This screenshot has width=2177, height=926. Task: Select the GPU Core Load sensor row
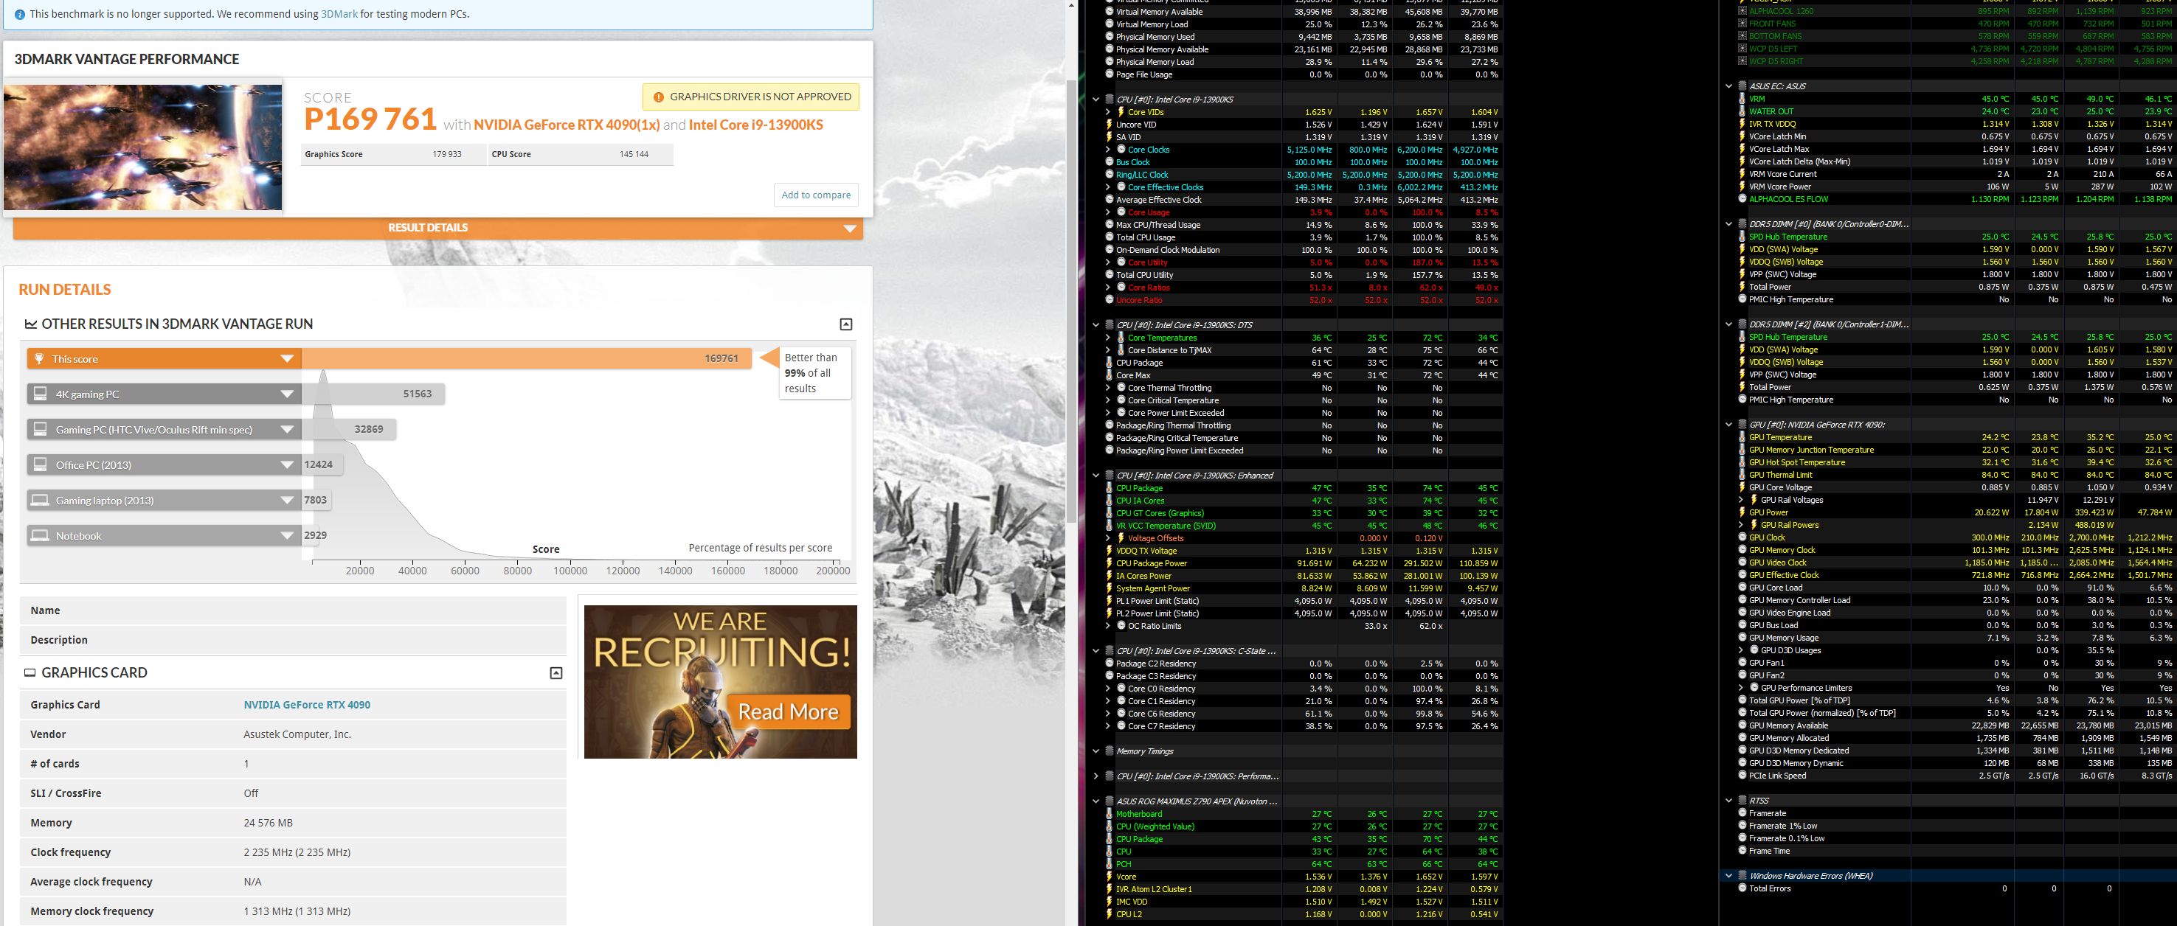tap(1948, 588)
